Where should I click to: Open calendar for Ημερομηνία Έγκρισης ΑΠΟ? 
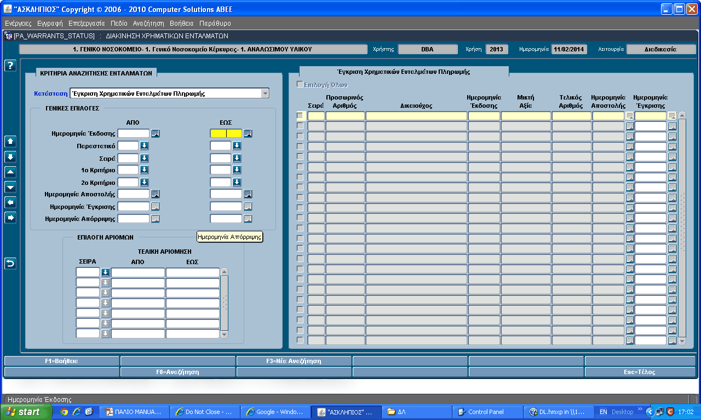[x=156, y=206]
